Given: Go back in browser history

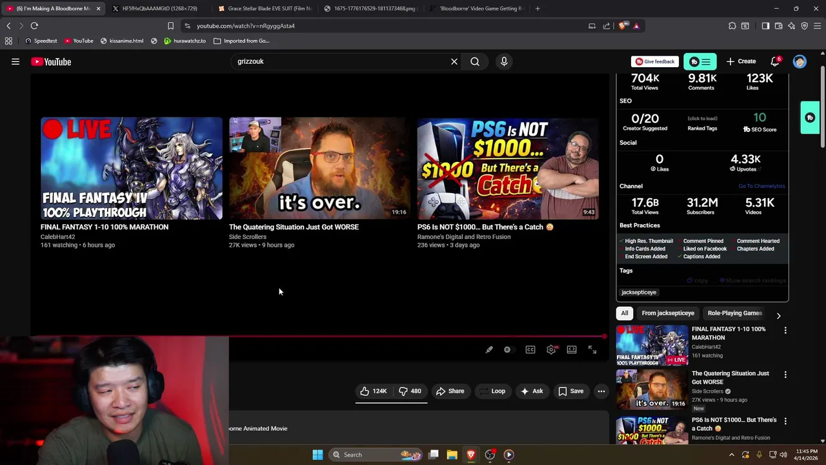Looking at the screenshot, I should (x=8, y=26).
